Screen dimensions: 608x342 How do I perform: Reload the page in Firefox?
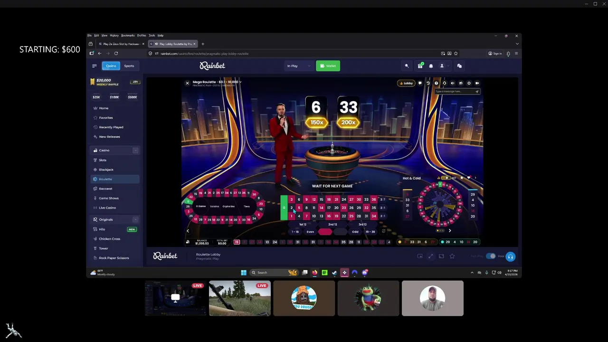point(116,53)
